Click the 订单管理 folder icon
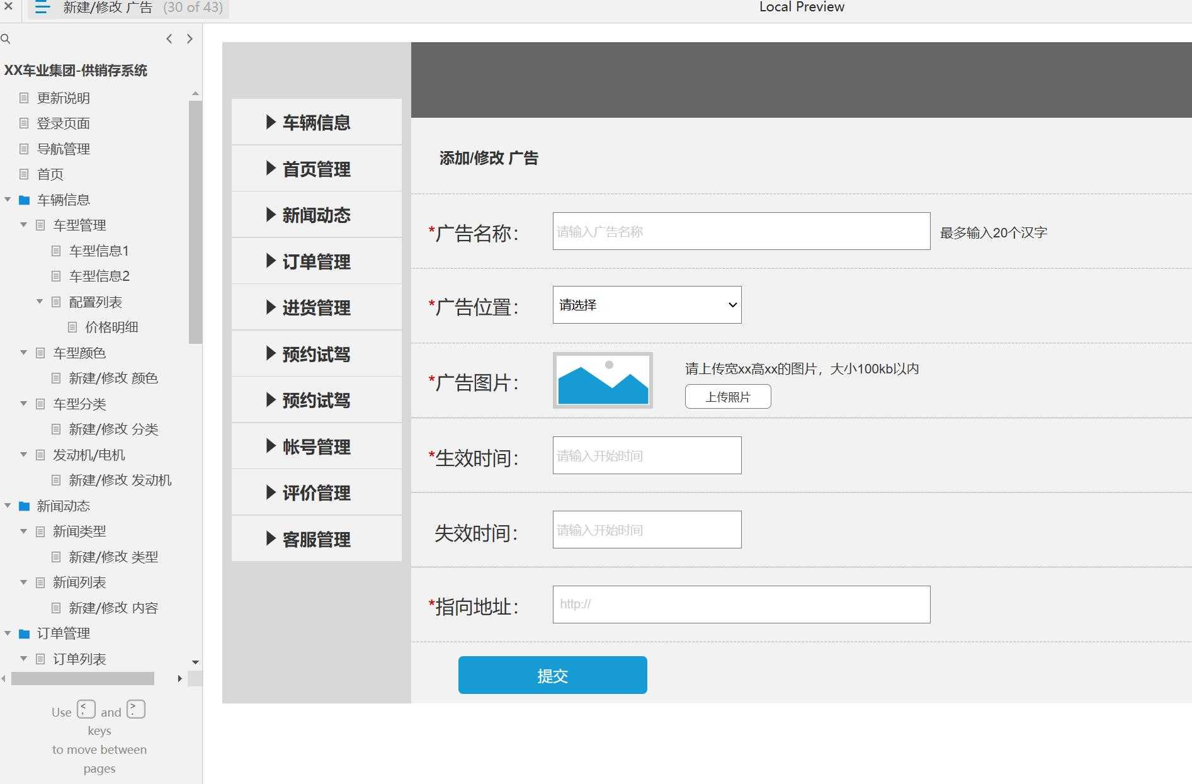 24,633
